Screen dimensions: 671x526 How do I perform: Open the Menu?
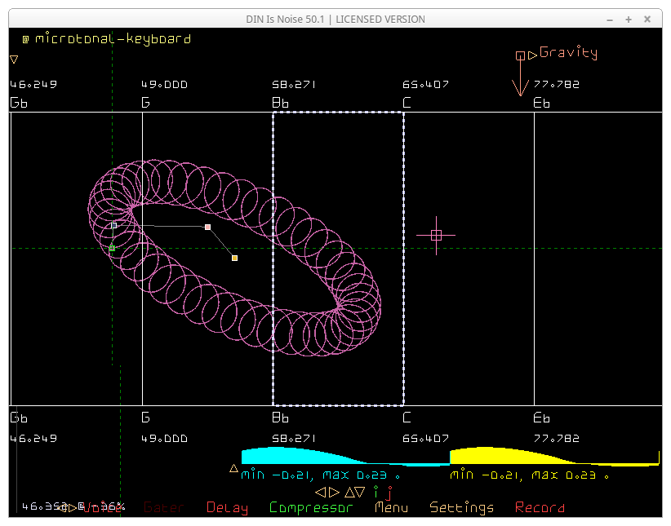pos(391,507)
